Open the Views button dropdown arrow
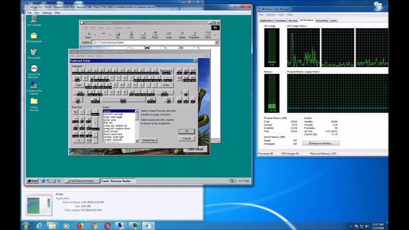The width and height of the screenshot is (409, 230). tap(215, 35)
